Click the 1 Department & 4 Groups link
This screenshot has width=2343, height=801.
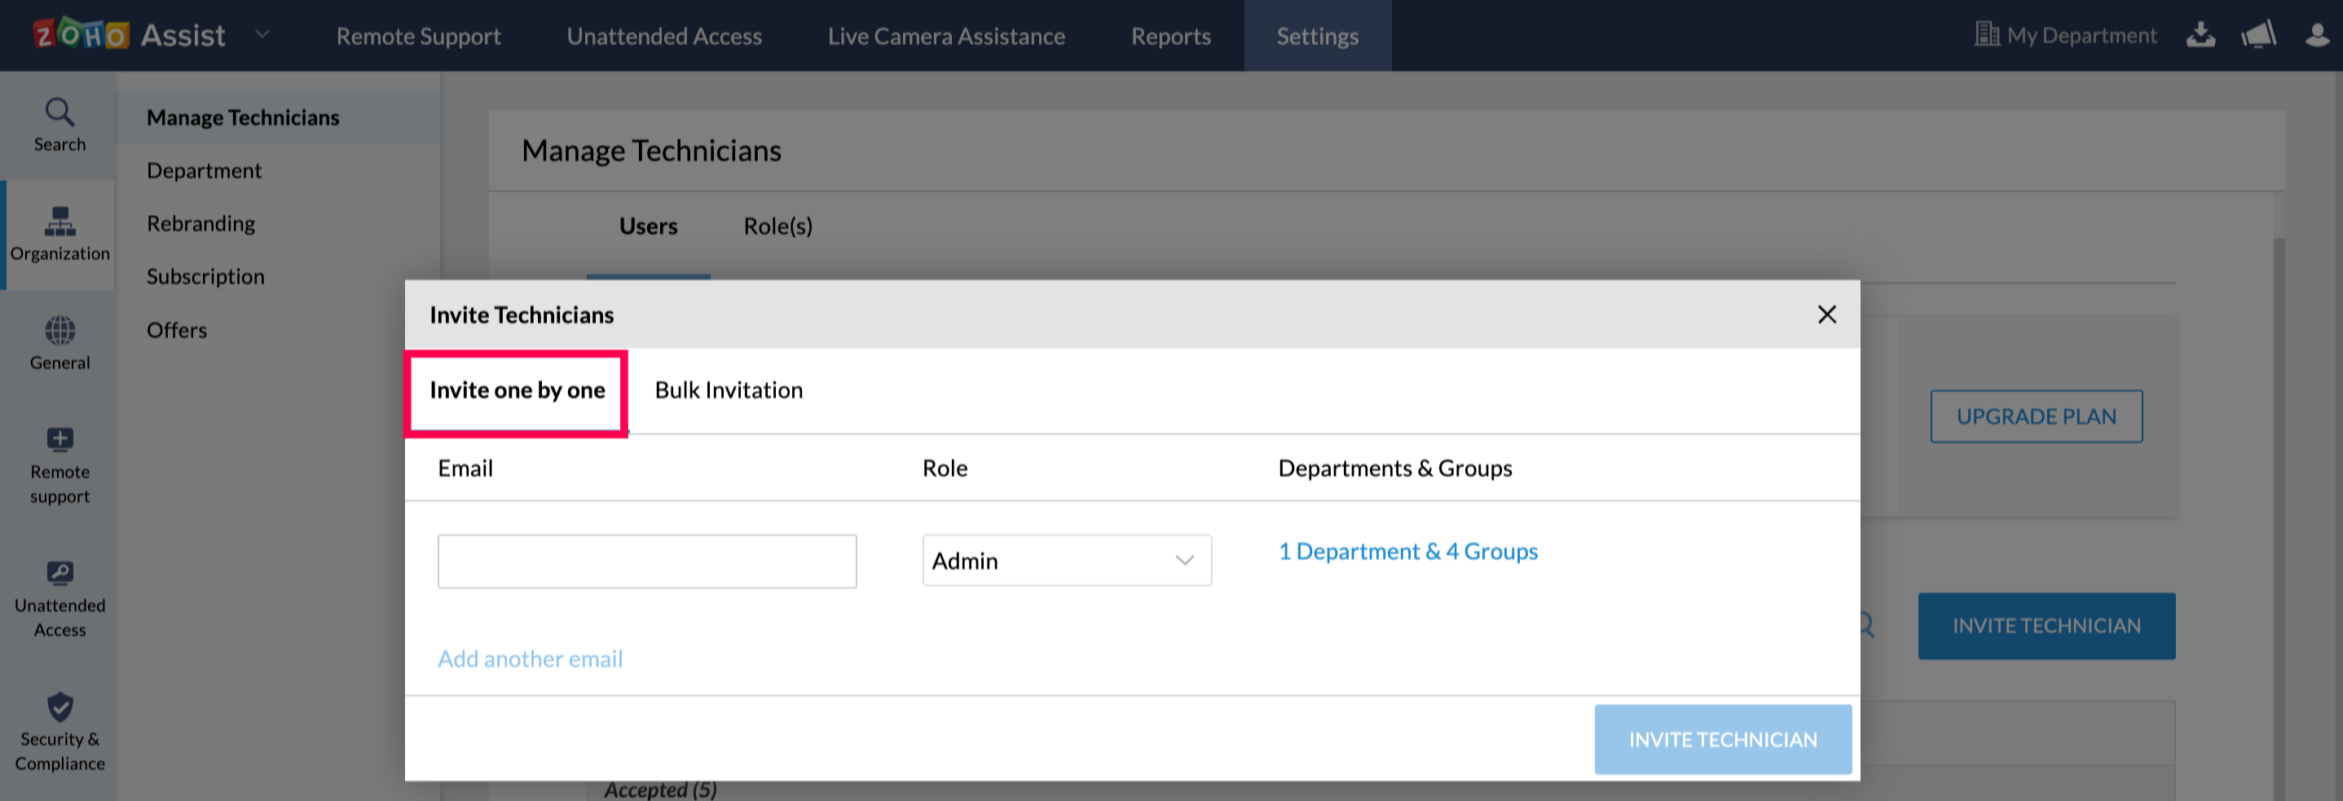[x=1407, y=551]
